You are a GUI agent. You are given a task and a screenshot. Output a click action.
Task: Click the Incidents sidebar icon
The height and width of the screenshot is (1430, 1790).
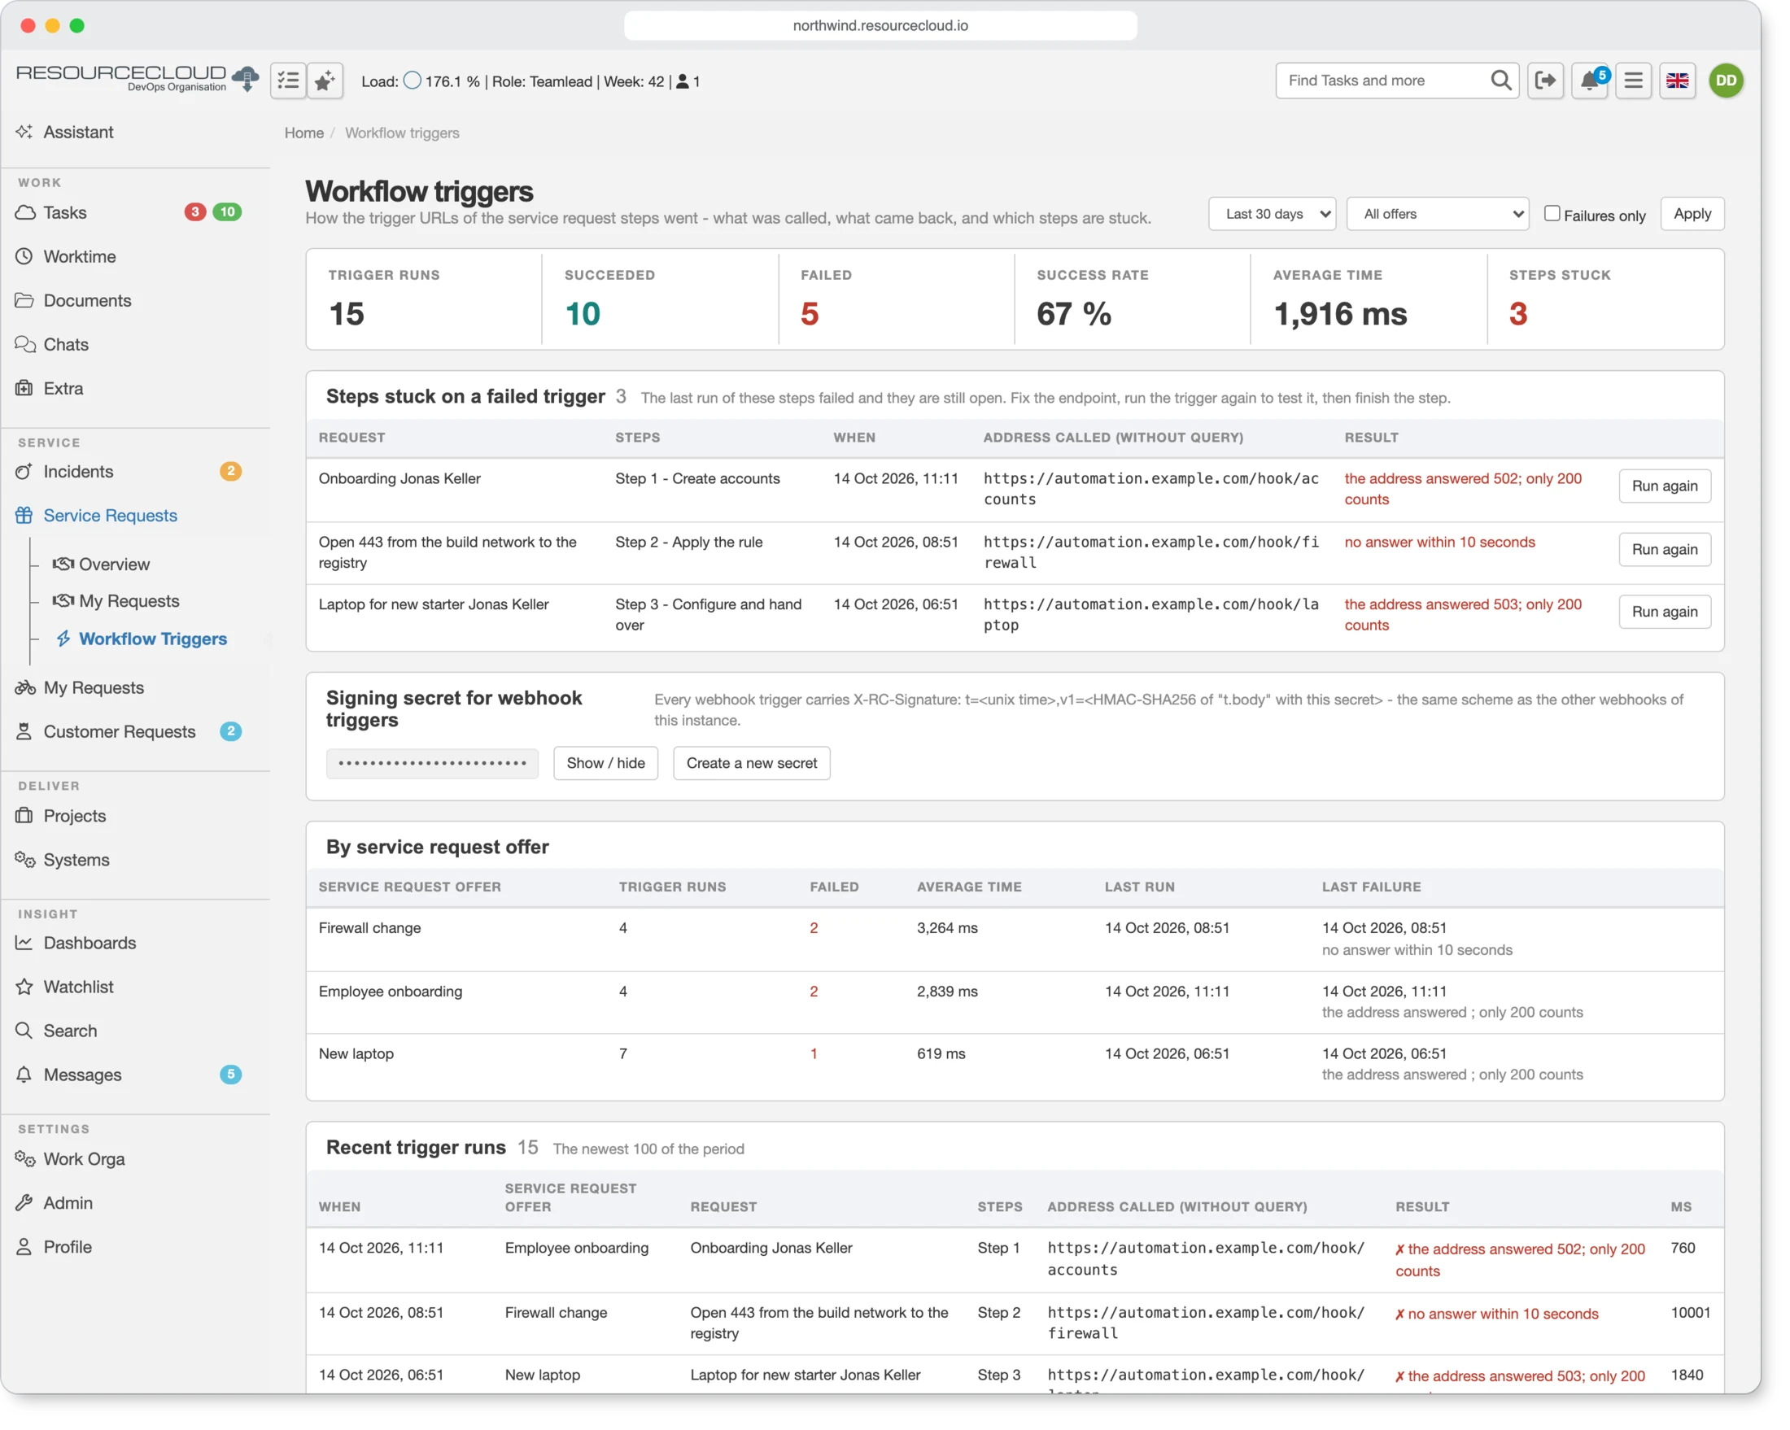click(x=24, y=472)
